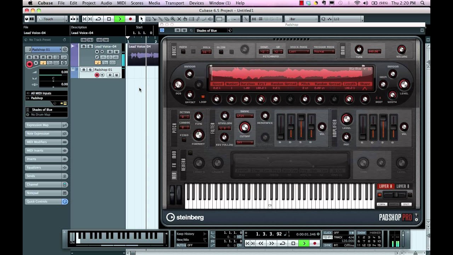Toggle the grain LOOP button
Screen dimensions: 453x255
[203, 97]
